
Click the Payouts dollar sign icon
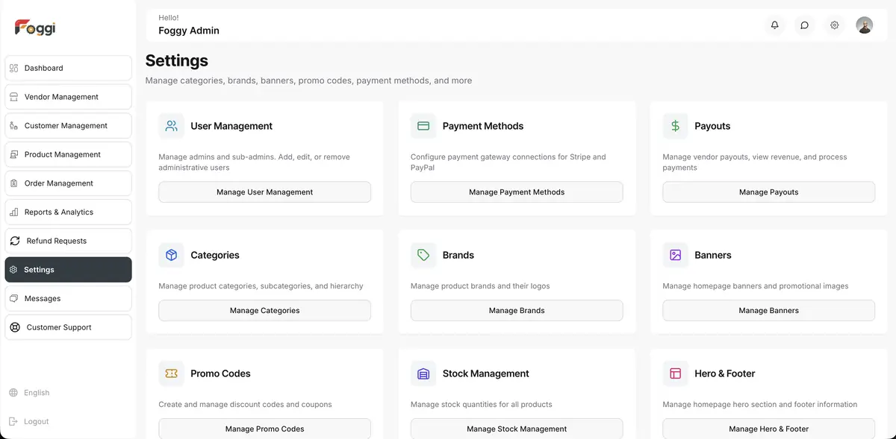tap(675, 126)
